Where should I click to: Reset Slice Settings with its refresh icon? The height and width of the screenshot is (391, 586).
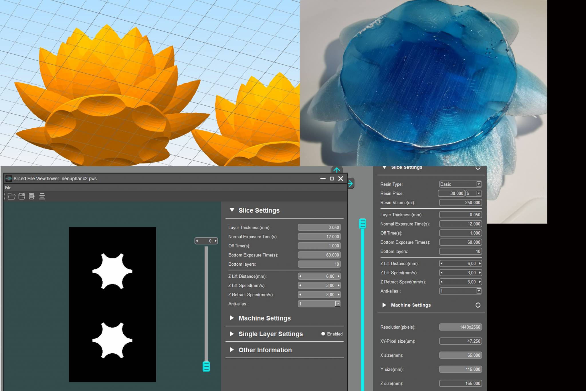pos(478,168)
